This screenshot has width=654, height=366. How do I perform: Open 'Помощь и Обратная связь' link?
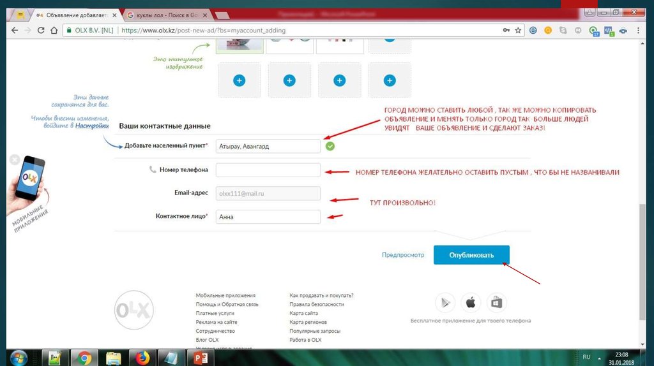coord(227,304)
